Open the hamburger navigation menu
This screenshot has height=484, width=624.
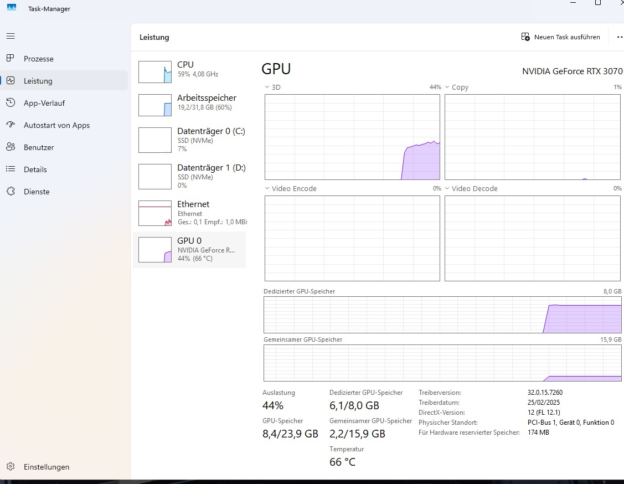click(11, 36)
